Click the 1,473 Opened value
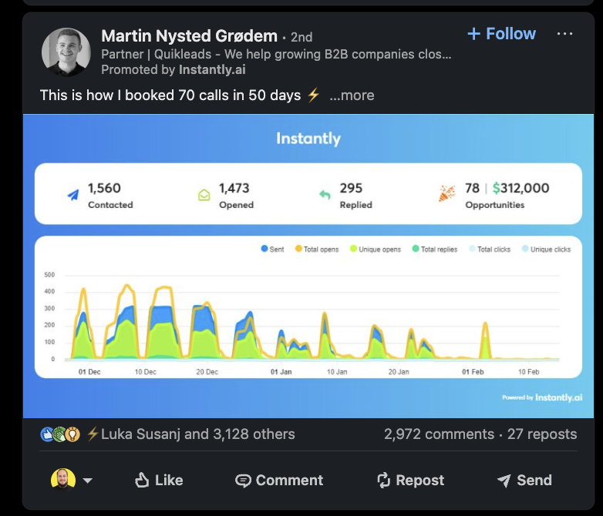 [234, 188]
